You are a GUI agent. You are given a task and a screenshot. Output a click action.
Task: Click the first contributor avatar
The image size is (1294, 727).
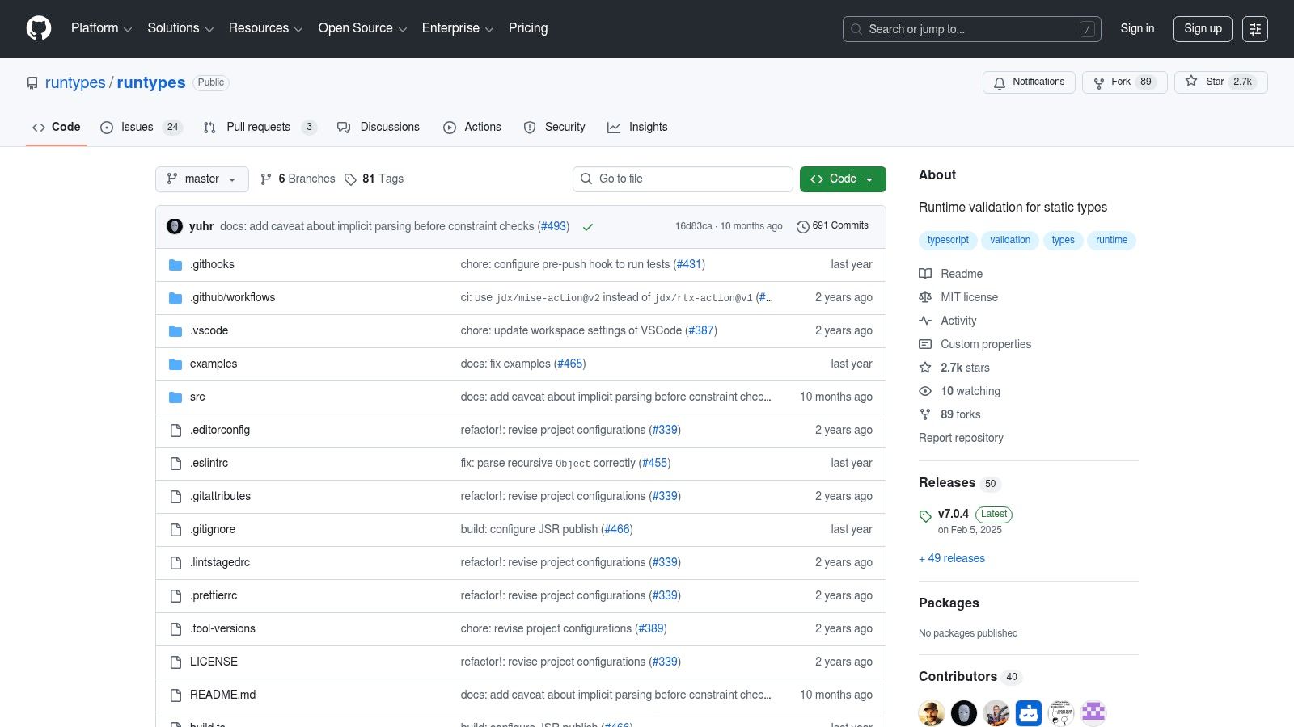click(x=932, y=712)
